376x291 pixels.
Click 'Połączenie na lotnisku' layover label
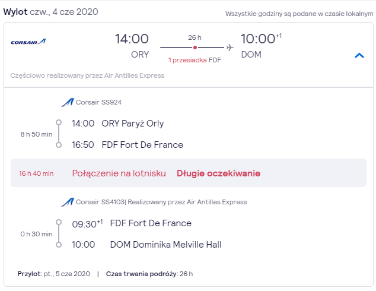(119, 173)
